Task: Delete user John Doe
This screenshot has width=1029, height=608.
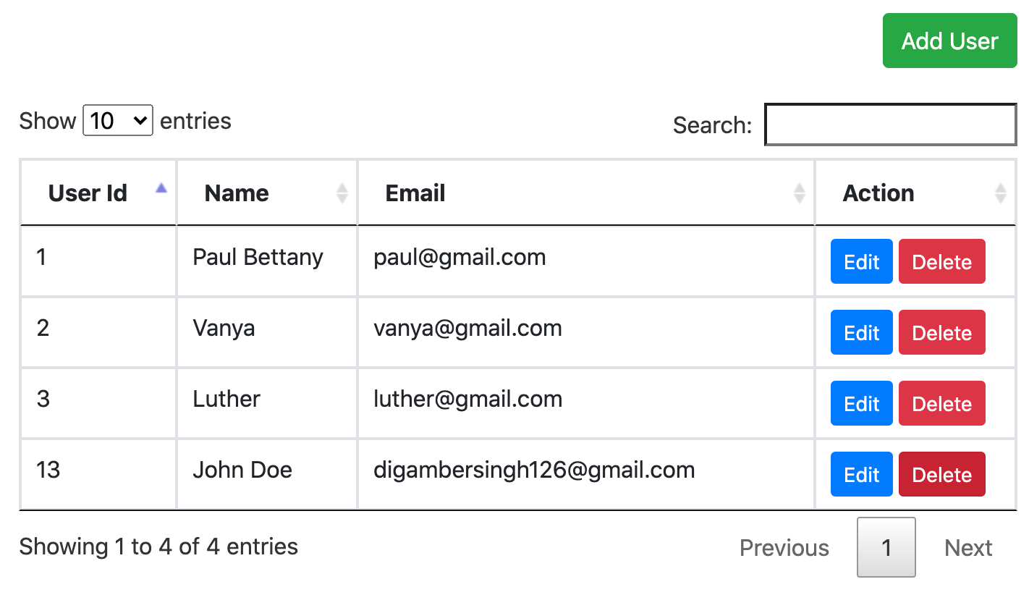Action: coord(941,474)
